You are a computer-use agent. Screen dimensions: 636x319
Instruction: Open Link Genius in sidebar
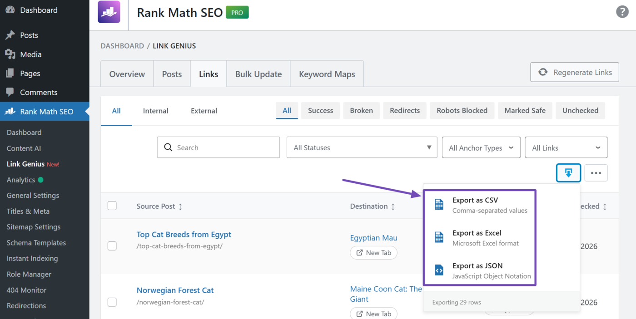coord(25,164)
